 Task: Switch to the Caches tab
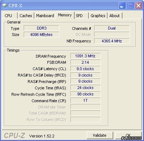[x=26, y=16]
